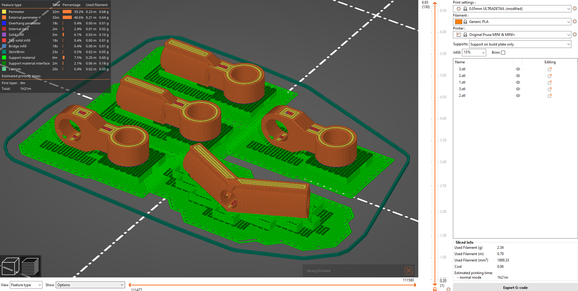Open the Show 'Options' dropdown

click(90, 285)
